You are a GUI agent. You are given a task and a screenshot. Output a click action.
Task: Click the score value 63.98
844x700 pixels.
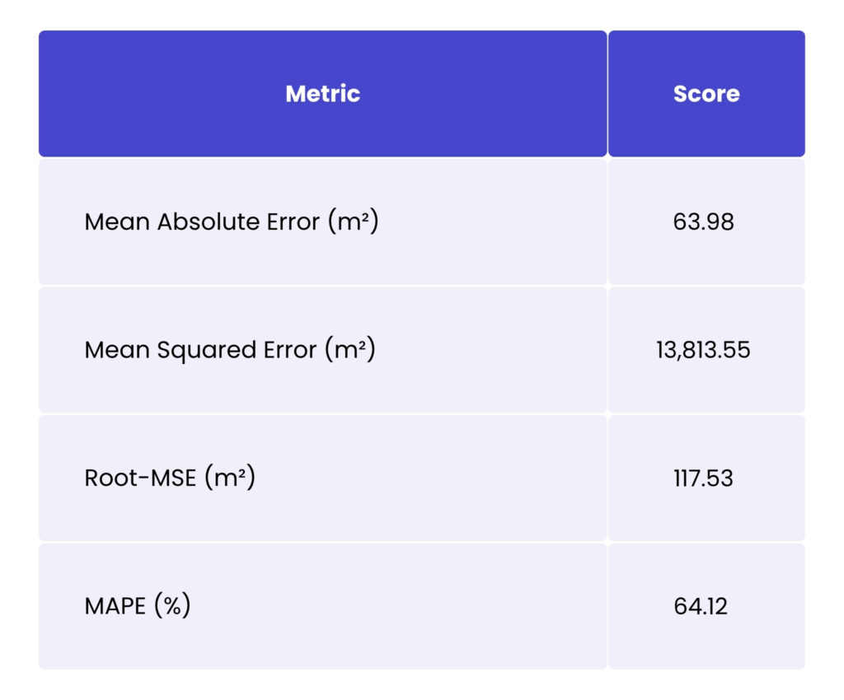(x=706, y=222)
